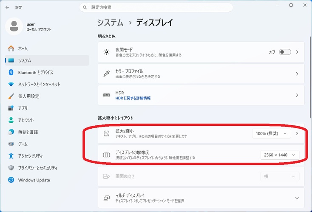Click the システム breadcrumb in the header
312x212 pixels.
[x=110, y=23]
